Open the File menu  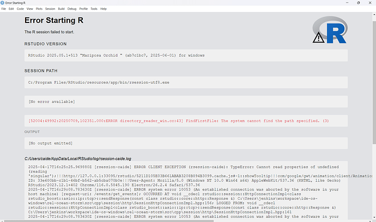(4, 9)
